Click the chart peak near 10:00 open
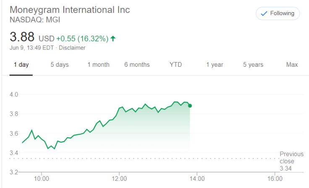The width and height of the screenshot is (309, 188). click(x=32, y=130)
